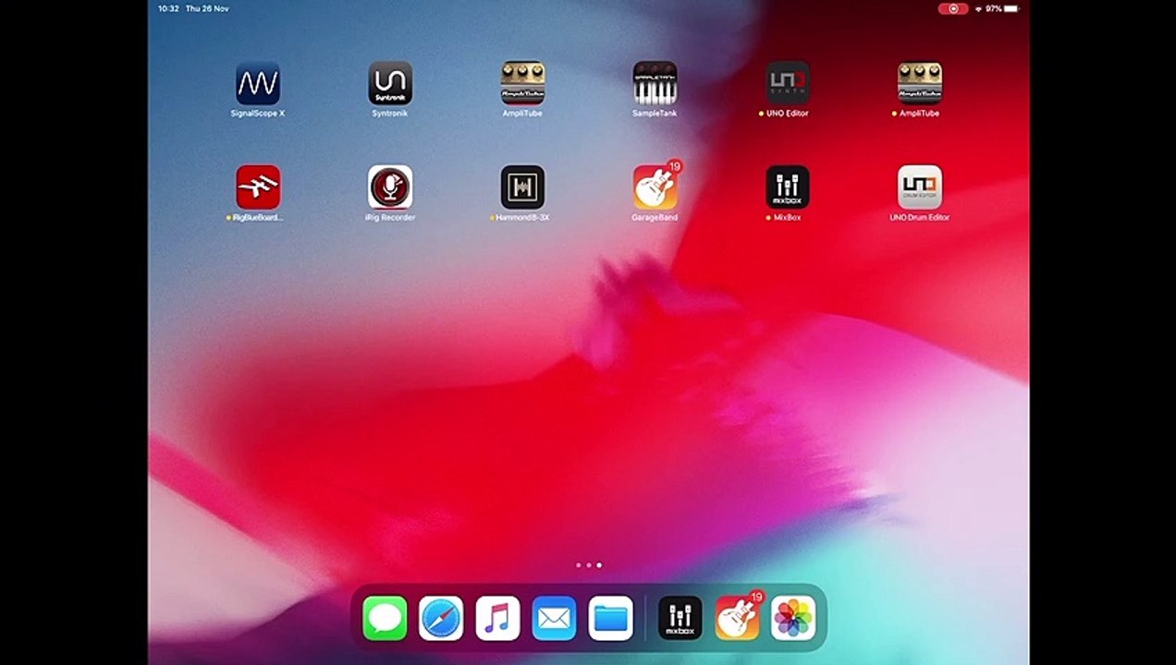This screenshot has width=1176, height=665.
Task: Open the SignalScope X app
Action: [258, 83]
